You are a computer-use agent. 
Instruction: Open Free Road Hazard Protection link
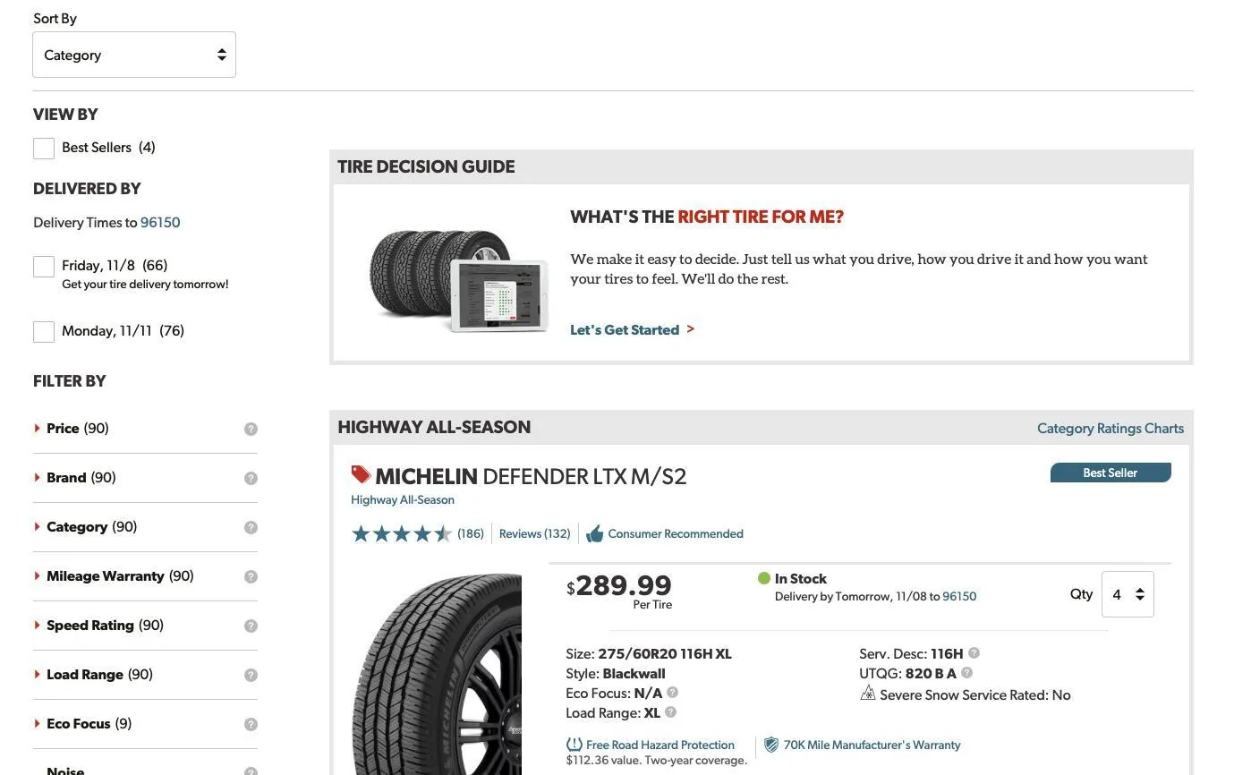[x=660, y=745]
